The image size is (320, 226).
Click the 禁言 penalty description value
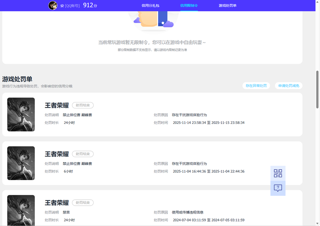pyautogui.click(x=66, y=212)
